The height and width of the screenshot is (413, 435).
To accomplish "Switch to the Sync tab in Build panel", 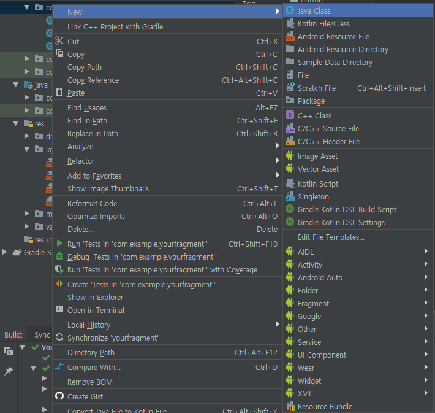I will pos(42,334).
